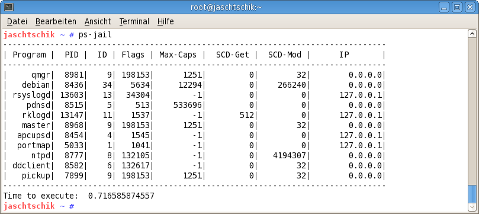This screenshot has height=214, width=479.
Task: Click PID value '5033'
Action: [74, 146]
